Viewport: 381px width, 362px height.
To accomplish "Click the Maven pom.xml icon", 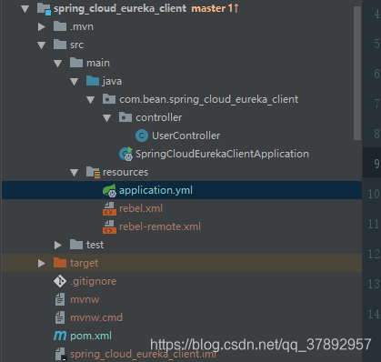I will pos(60,336).
